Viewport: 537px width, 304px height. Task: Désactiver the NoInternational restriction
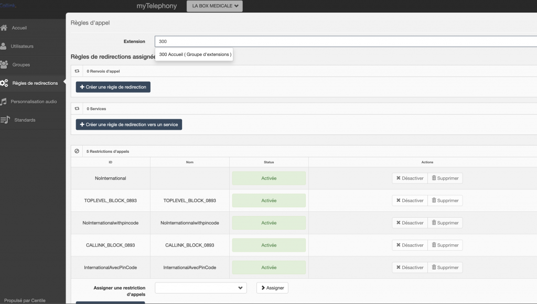410,178
